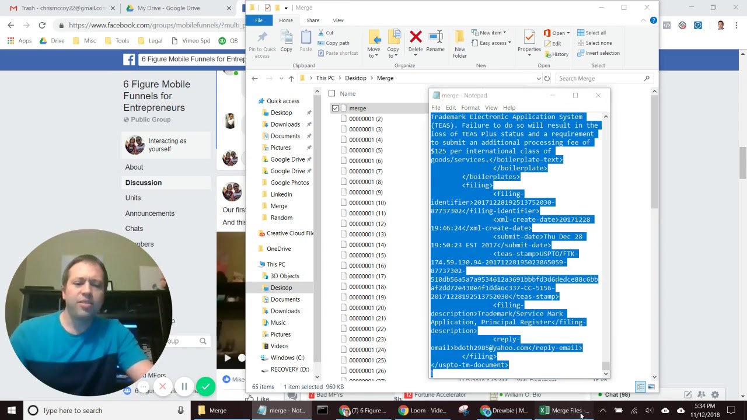The image size is (747, 420).
Task: Reload the Chrome page
Action: pos(42,25)
